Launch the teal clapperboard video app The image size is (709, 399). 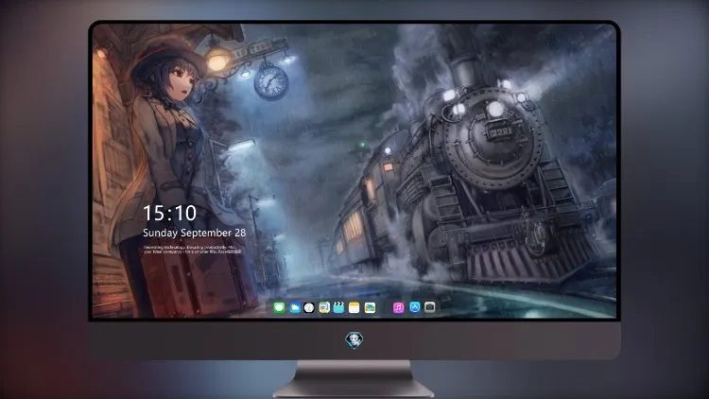[x=338, y=308]
